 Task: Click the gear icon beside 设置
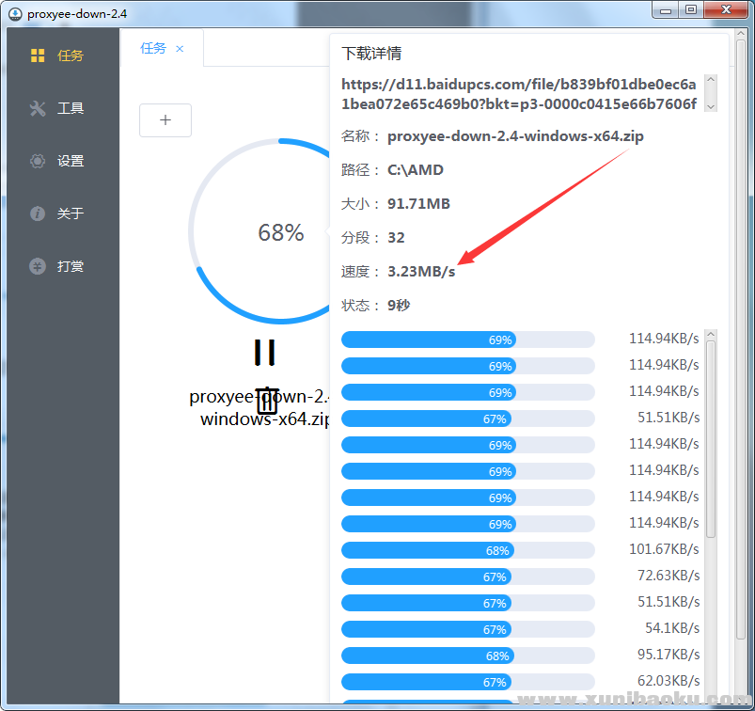pyautogui.click(x=38, y=161)
